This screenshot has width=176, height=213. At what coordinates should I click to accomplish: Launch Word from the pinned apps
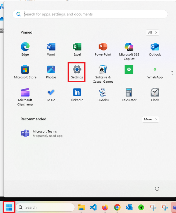pyautogui.click(x=51, y=49)
